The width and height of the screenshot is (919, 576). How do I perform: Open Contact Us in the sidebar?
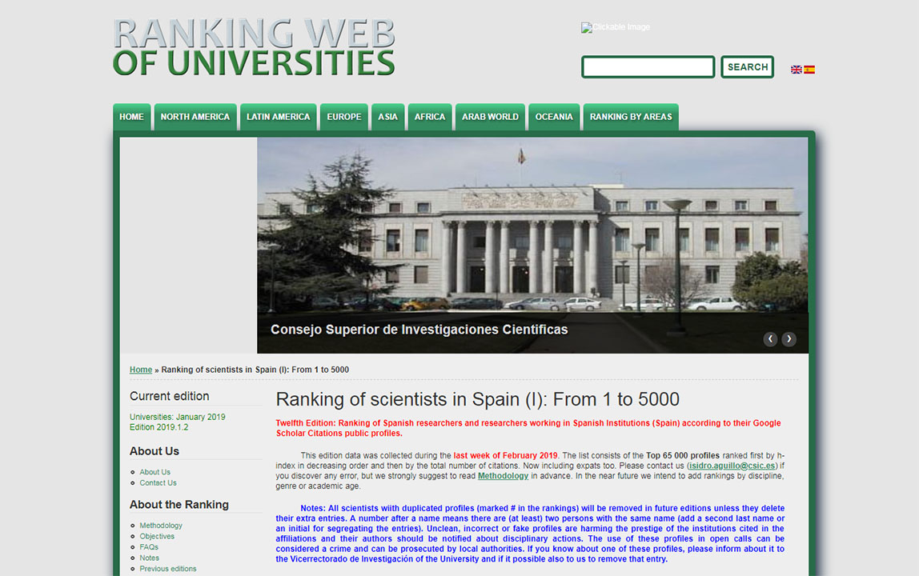click(x=158, y=483)
